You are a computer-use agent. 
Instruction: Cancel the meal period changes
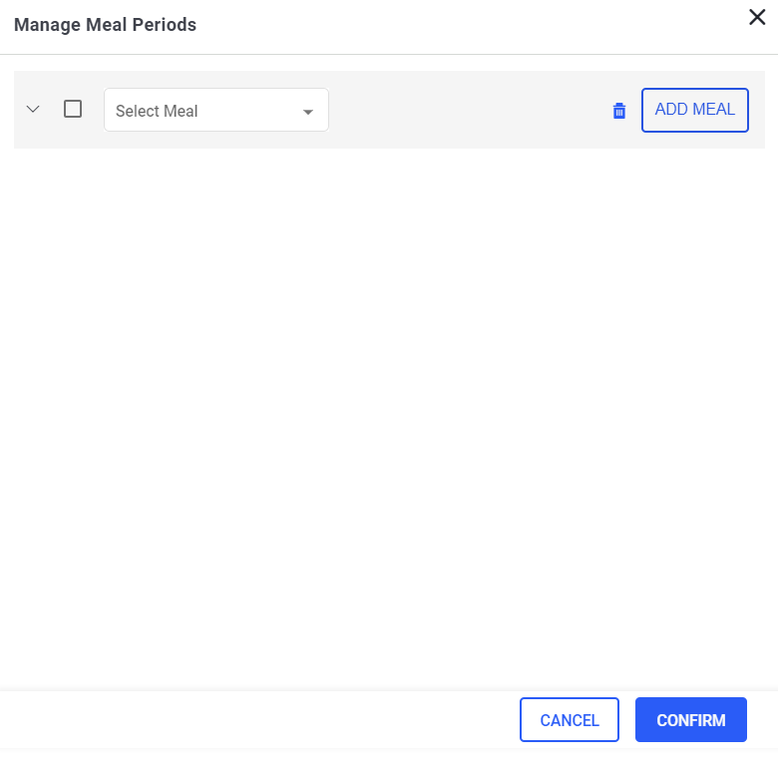(569, 720)
